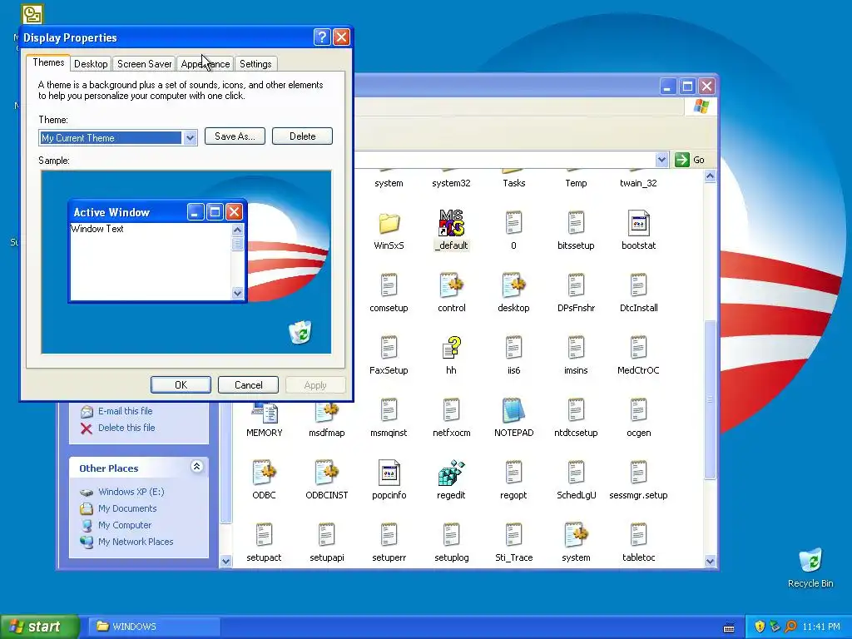Open the WinSxS folder icon
852x639 pixels.
(x=389, y=223)
